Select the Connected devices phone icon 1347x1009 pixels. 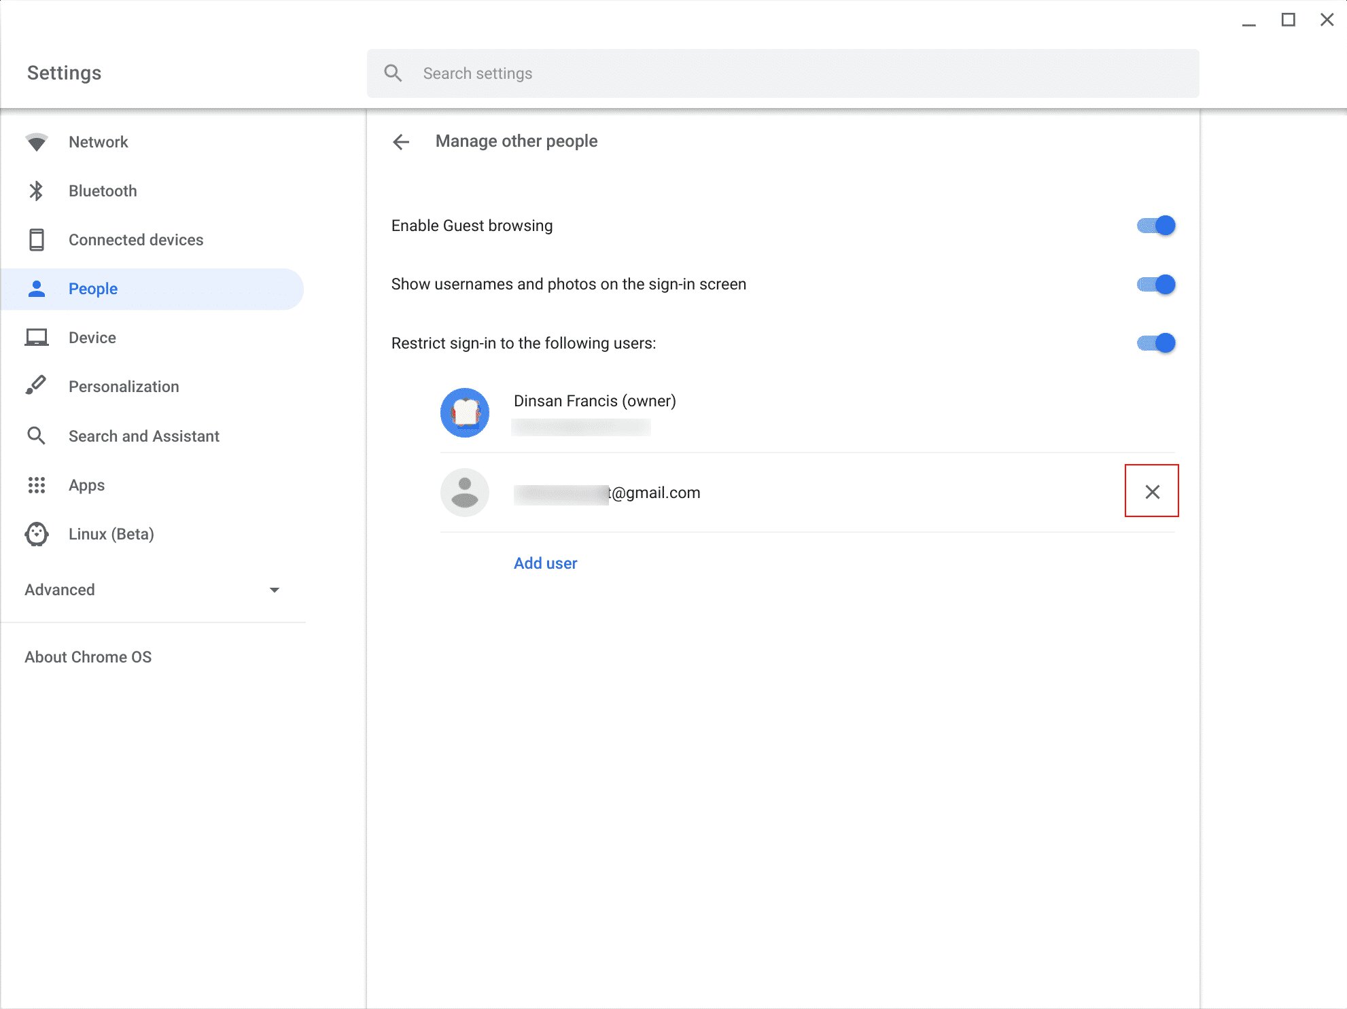pyautogui.click(x=37, y=239)
